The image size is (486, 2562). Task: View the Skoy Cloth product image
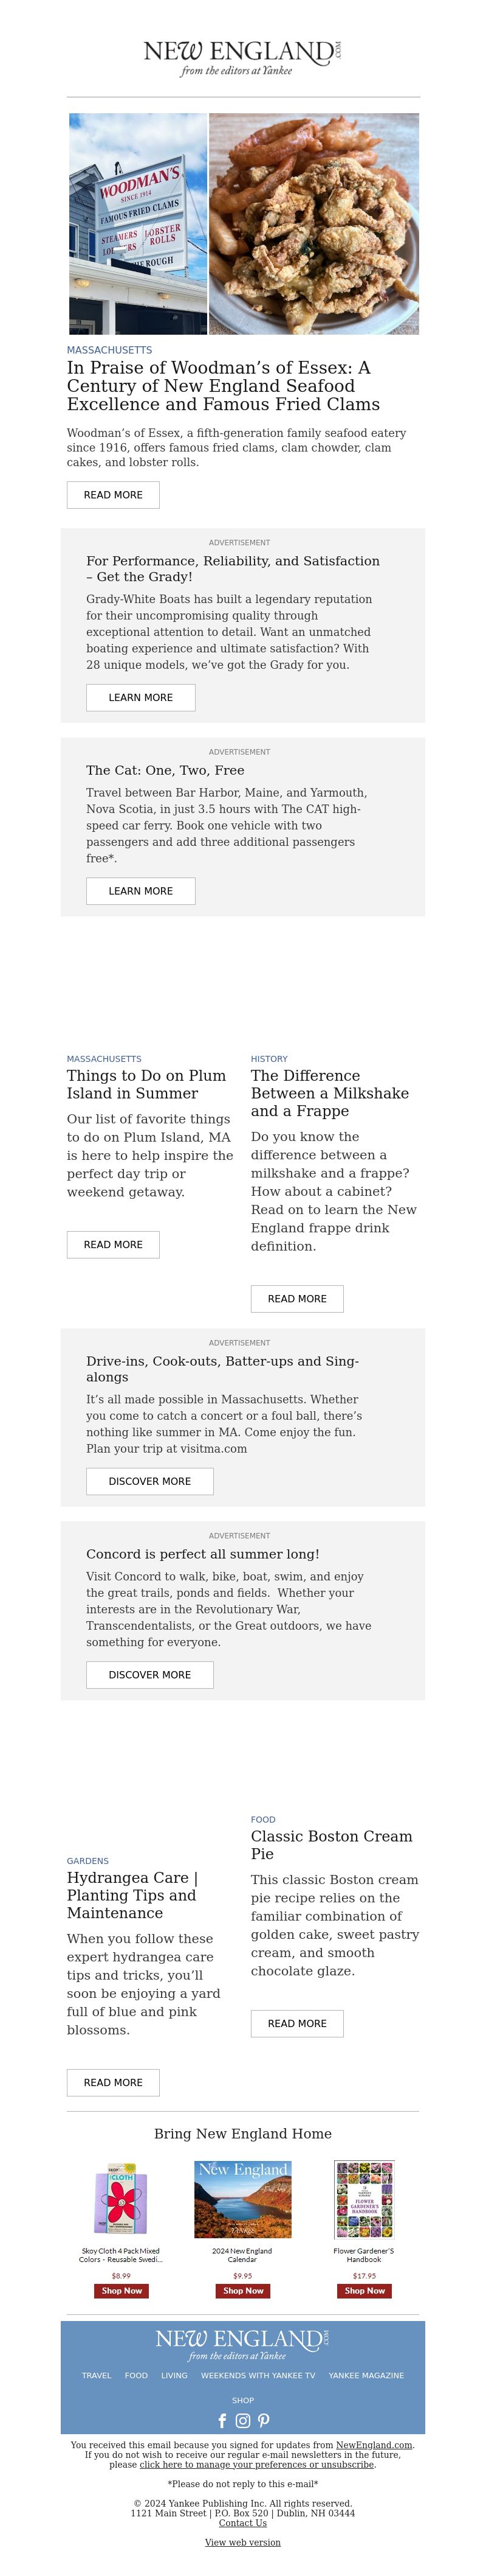tap(121, 2200)
